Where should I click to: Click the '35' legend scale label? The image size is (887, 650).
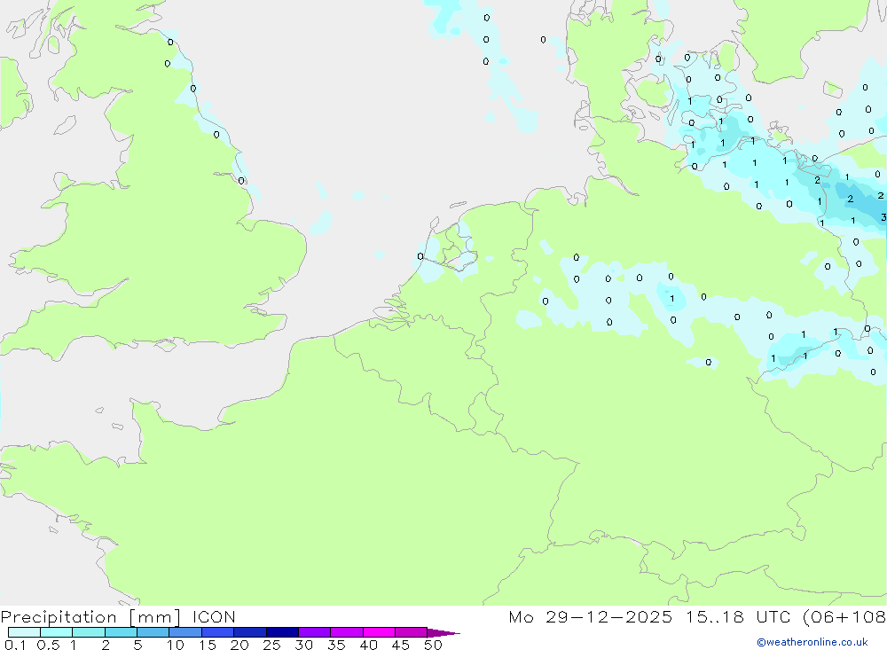336,645
